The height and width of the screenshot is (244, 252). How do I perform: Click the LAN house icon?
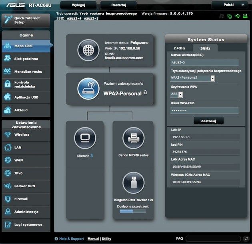(8, 147)
